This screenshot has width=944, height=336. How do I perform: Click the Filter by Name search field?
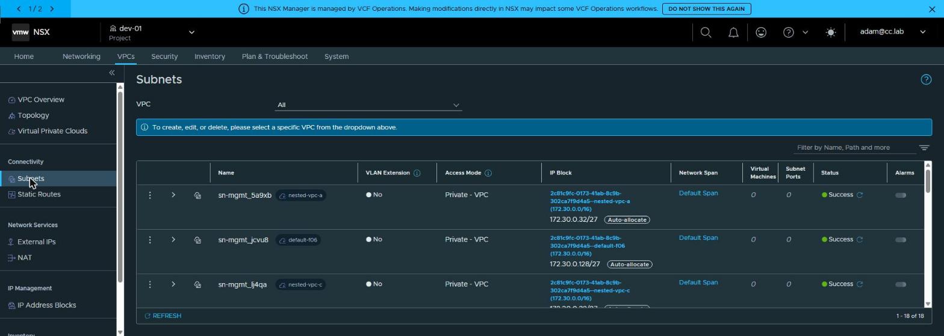(855, 148)
